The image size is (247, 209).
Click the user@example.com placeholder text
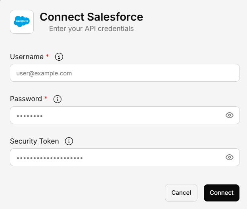(44, 73)
